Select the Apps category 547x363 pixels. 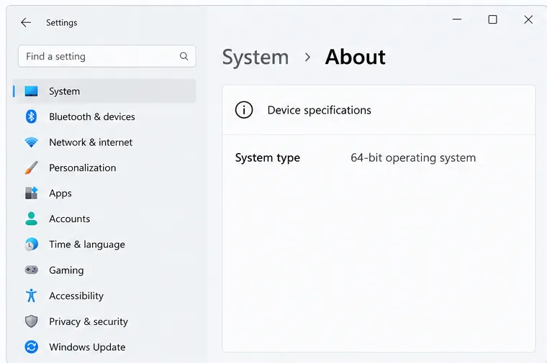(60, 193)
